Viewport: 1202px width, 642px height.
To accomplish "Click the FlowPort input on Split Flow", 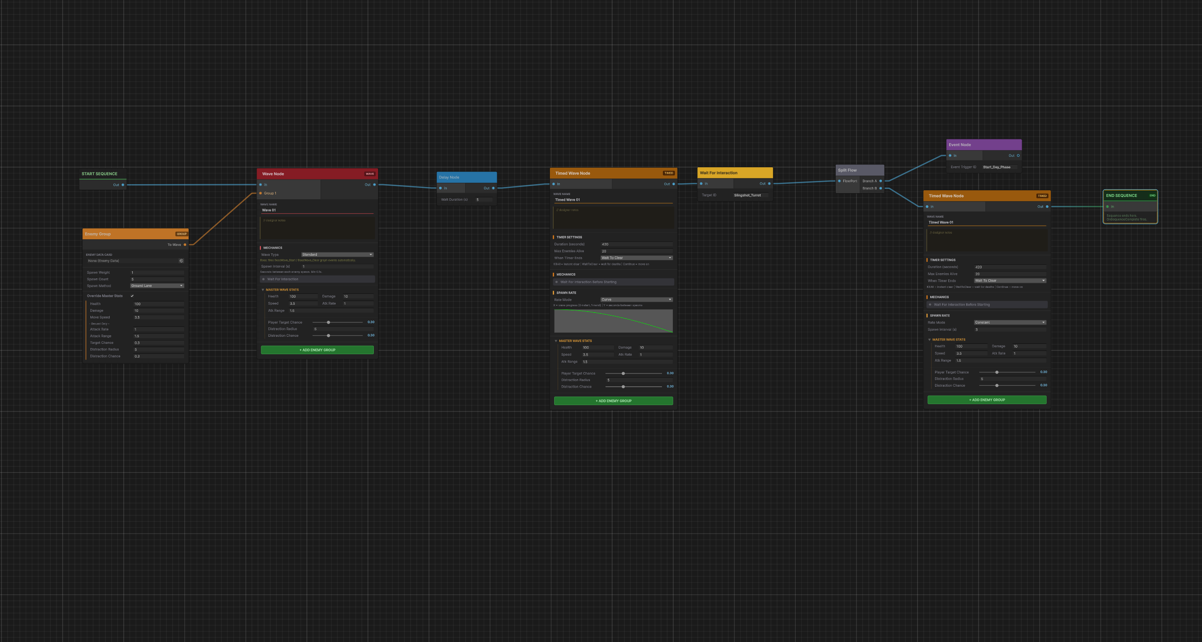I will 839,181.
